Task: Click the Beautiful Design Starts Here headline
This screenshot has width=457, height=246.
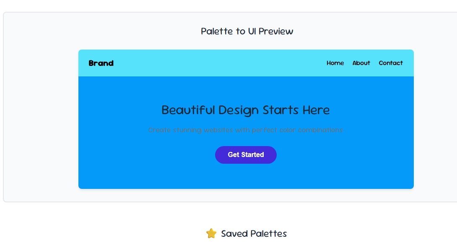Action: [246, 110]
